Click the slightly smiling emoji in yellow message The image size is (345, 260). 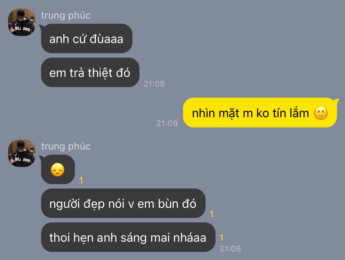tap(321, 113)
